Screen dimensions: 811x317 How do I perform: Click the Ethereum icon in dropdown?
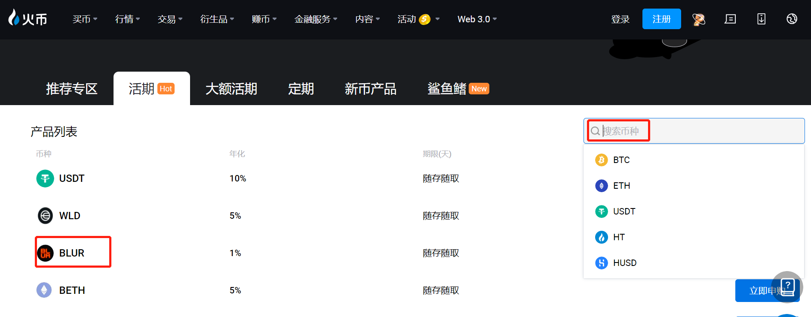[602, 186]
